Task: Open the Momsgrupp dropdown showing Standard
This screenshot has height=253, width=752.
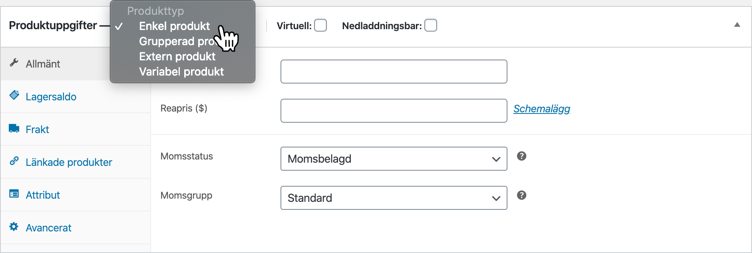Action: (x=394, y=198)
